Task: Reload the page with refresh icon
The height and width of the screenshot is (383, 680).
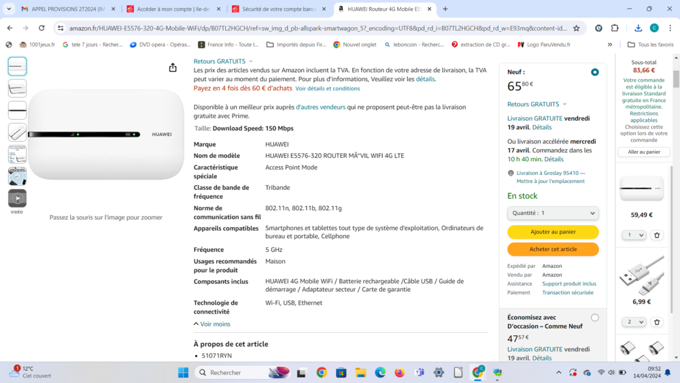Action: click(x=41, y=28)
